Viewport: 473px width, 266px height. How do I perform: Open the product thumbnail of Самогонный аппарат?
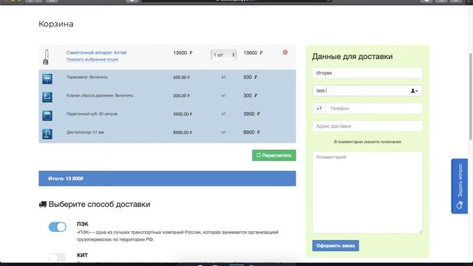46,57
